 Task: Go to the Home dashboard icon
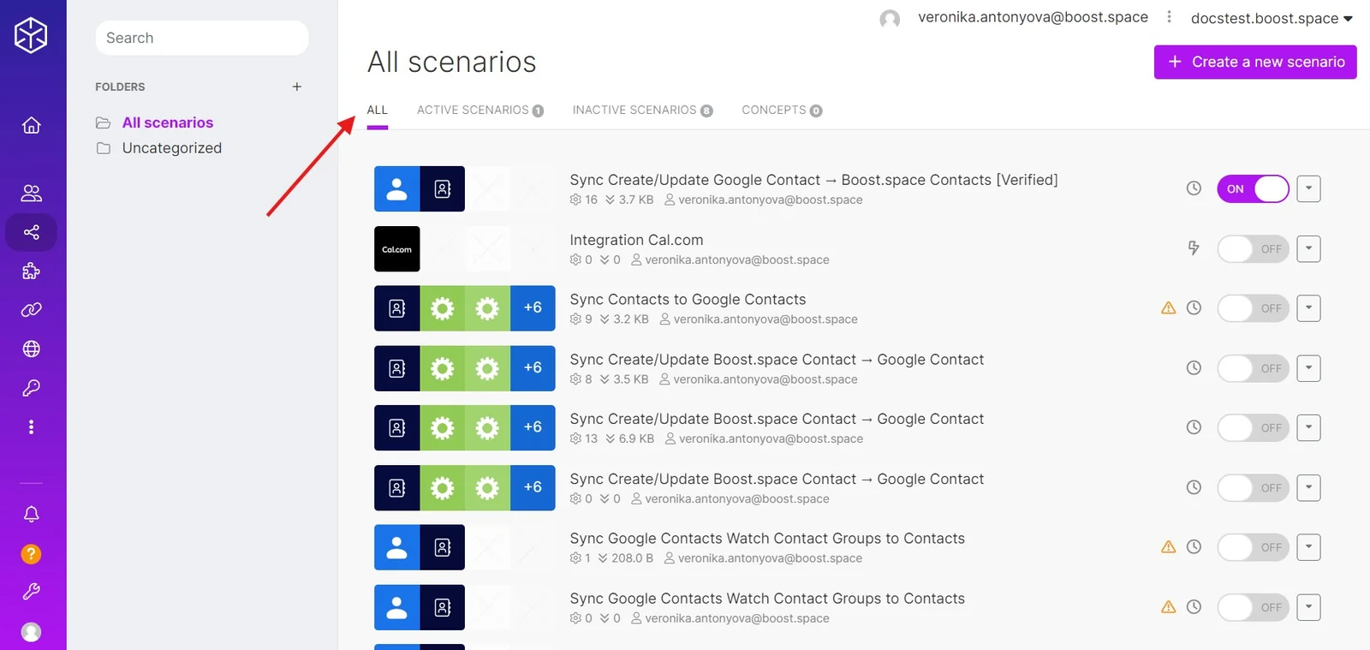[x=32, y=126]
